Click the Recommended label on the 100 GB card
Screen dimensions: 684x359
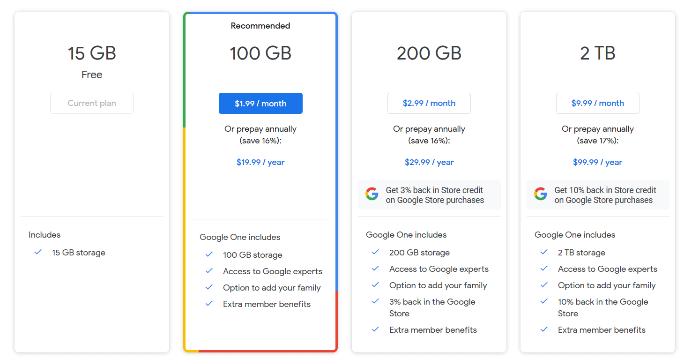click(260, 25)
